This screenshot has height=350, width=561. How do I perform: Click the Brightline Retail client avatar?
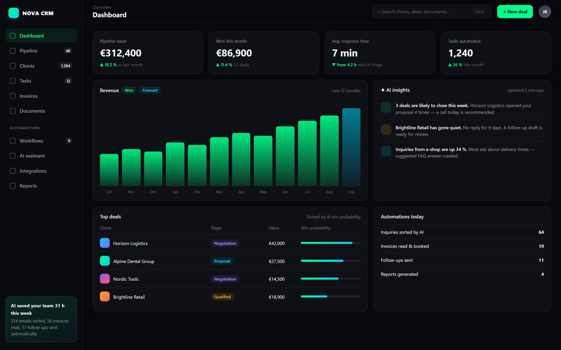(105, 296)
